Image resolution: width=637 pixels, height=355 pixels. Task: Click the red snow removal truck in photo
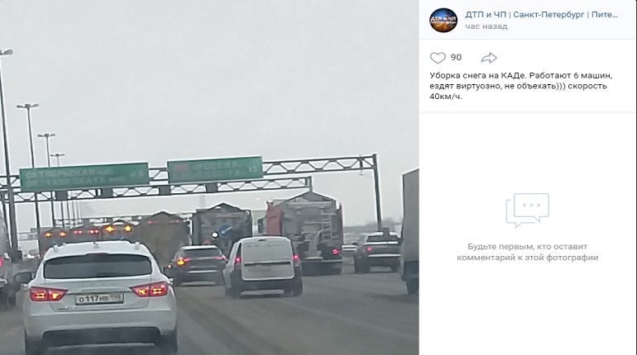(x=304, y=232)
